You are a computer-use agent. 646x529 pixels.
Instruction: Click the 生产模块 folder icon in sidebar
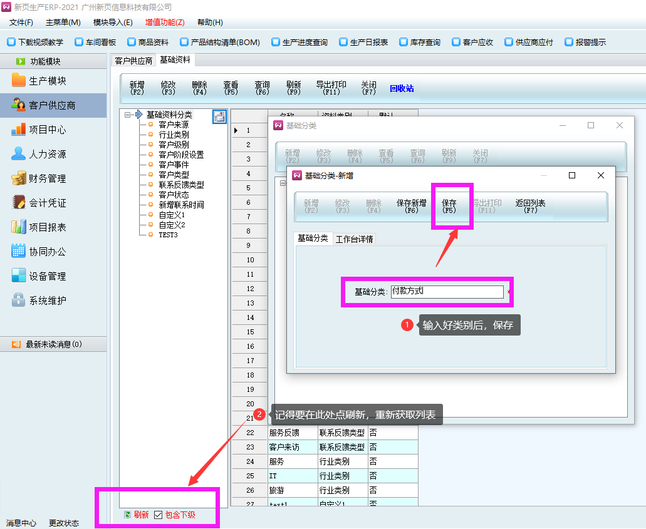click(x=19, y=81)
